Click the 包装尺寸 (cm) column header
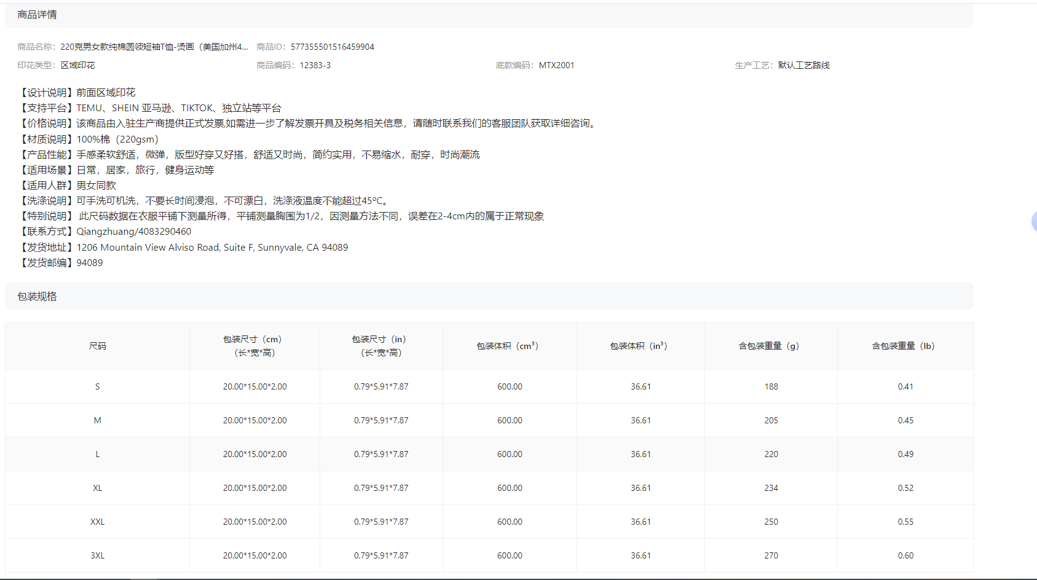 tap(254, 346)
